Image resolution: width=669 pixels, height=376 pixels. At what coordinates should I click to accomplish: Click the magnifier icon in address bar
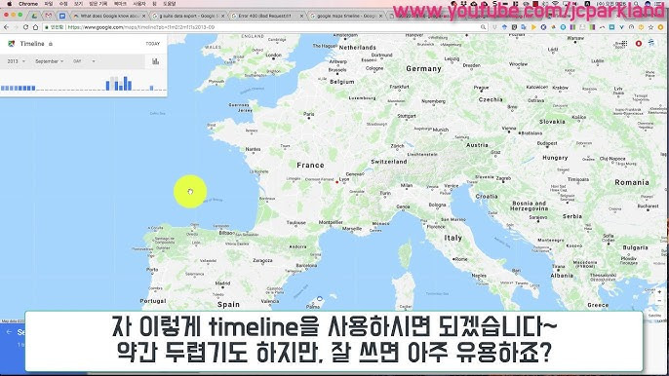483,27
